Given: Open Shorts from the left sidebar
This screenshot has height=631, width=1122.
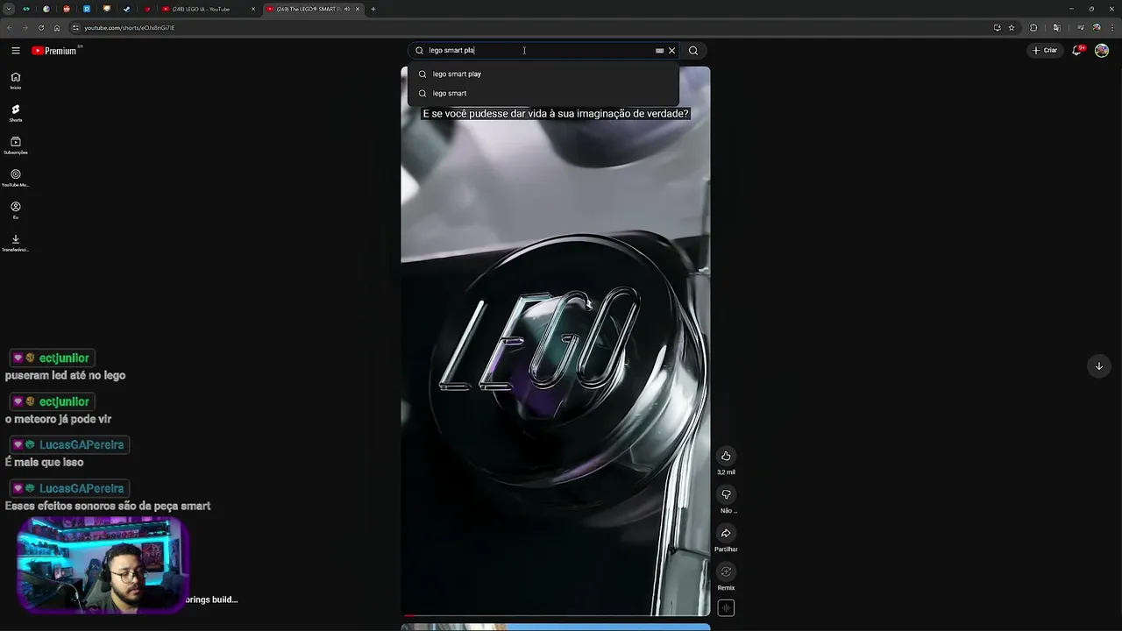Looking at the screenshot, I should pos(16,113).
